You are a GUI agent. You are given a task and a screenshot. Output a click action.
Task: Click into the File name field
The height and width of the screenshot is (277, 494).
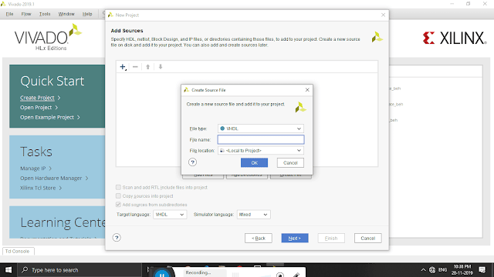click(x=261, y=139)
